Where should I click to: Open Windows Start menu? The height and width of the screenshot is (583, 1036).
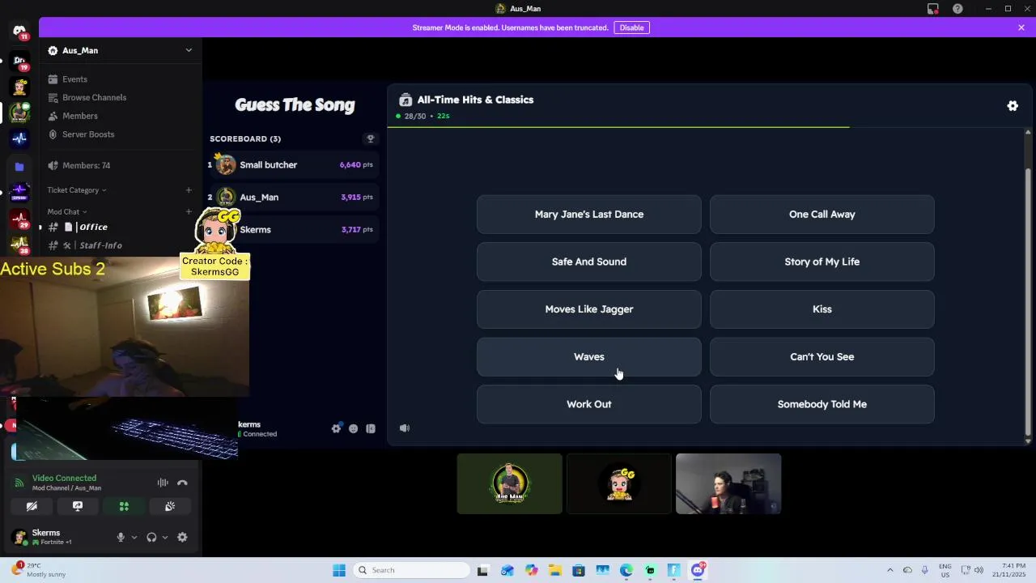(339, 570)
